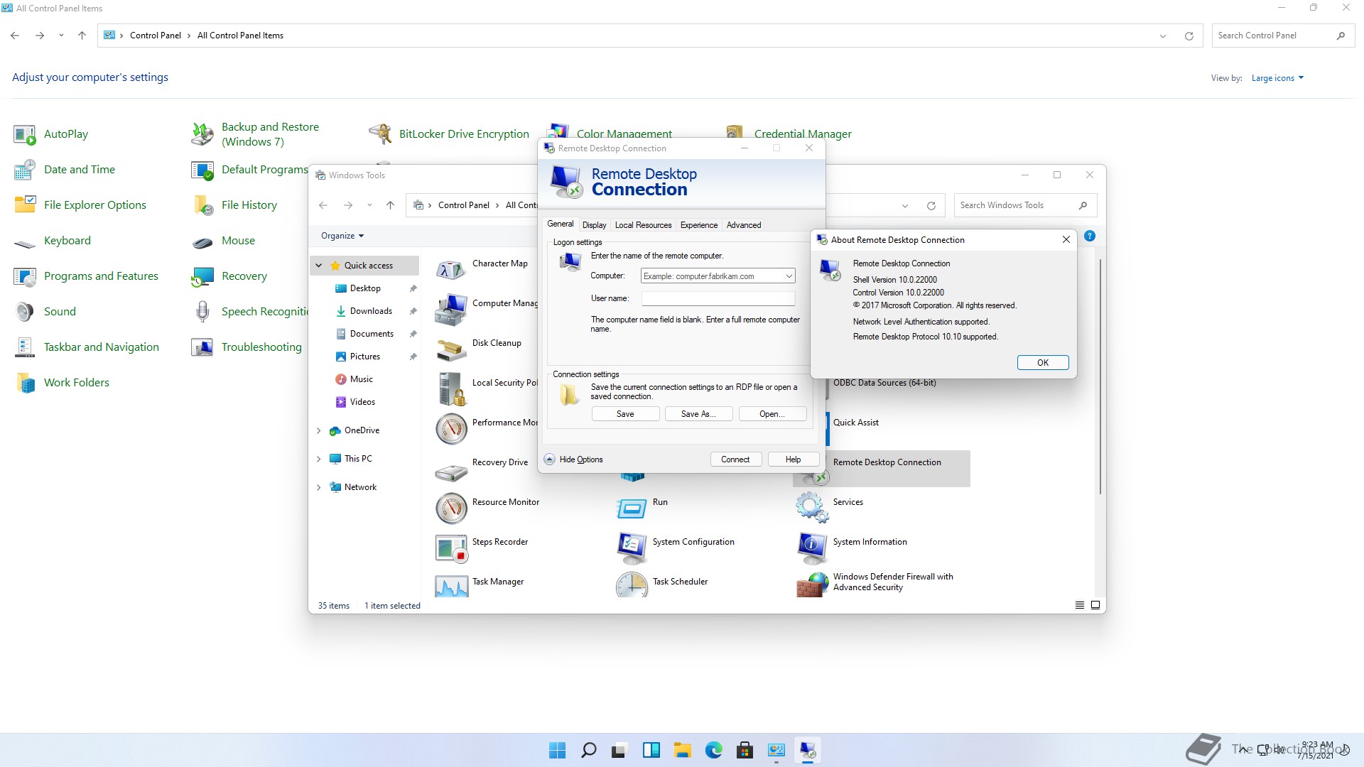Open BitLocker Drive Encryption icon

pos(381,134)
